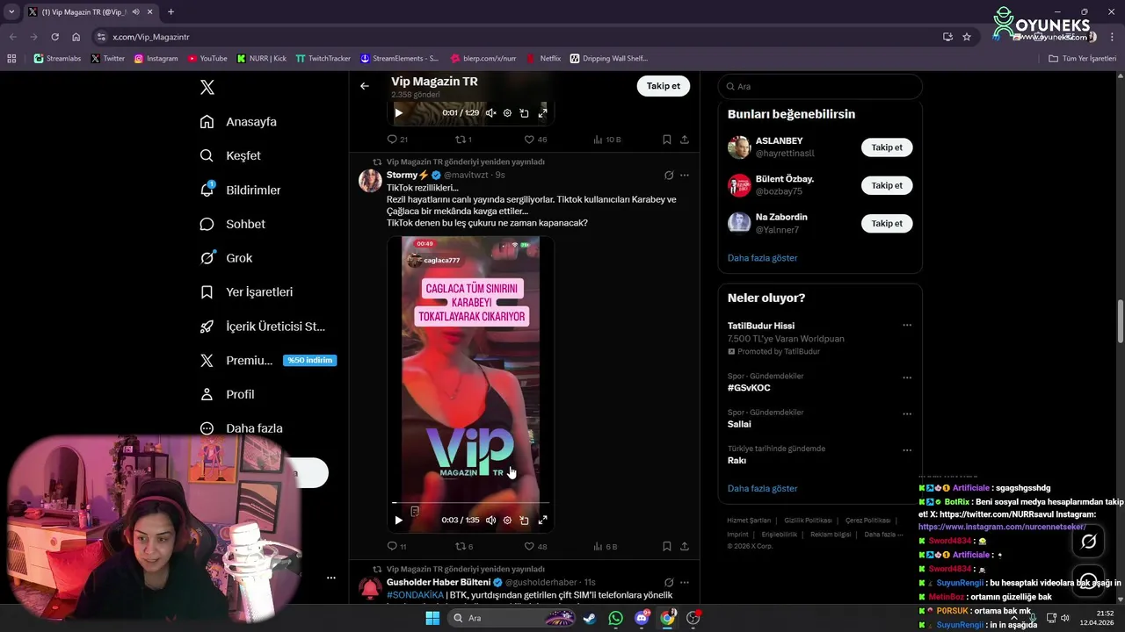The height and width of the screenshot is (632, 1125).
Task: Click the Ara search field on X
Action: (x=820, y=86)
